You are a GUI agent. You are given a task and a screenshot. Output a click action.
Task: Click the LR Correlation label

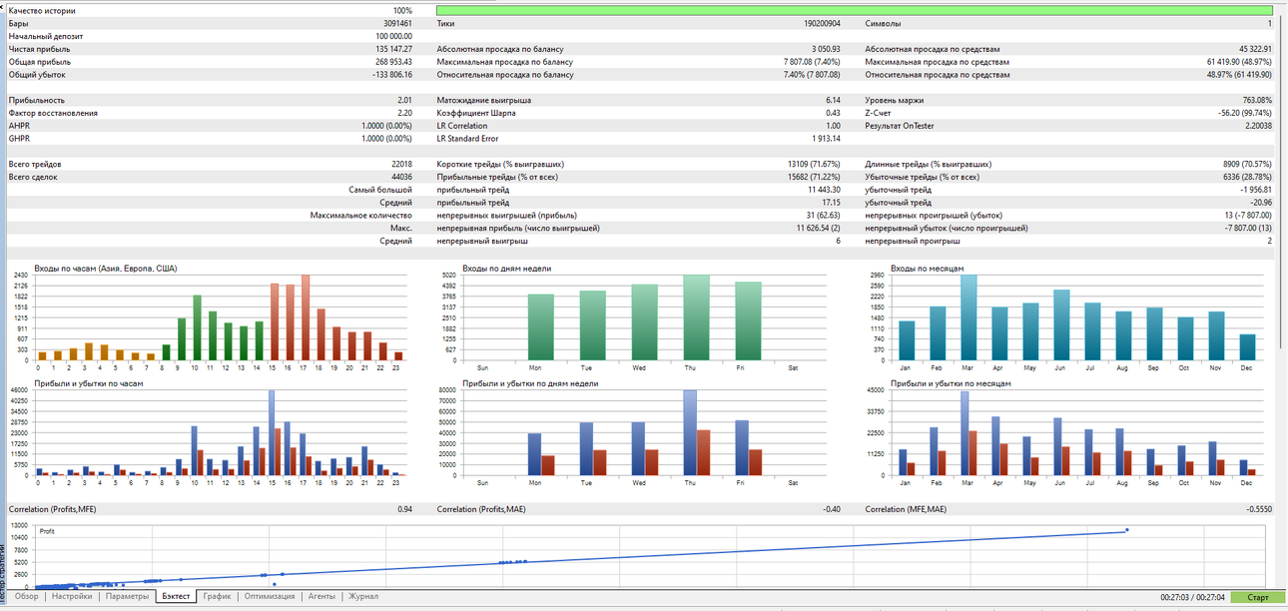[462, 127]
